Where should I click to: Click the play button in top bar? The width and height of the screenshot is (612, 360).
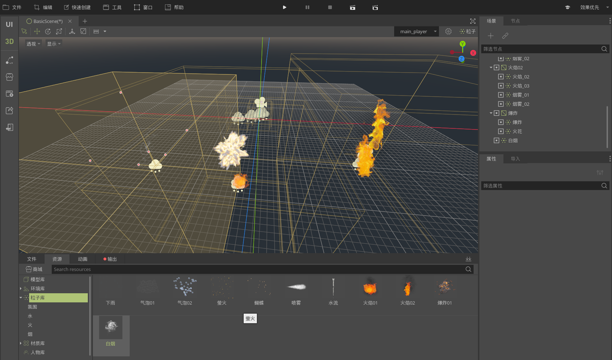pos(285,7)
